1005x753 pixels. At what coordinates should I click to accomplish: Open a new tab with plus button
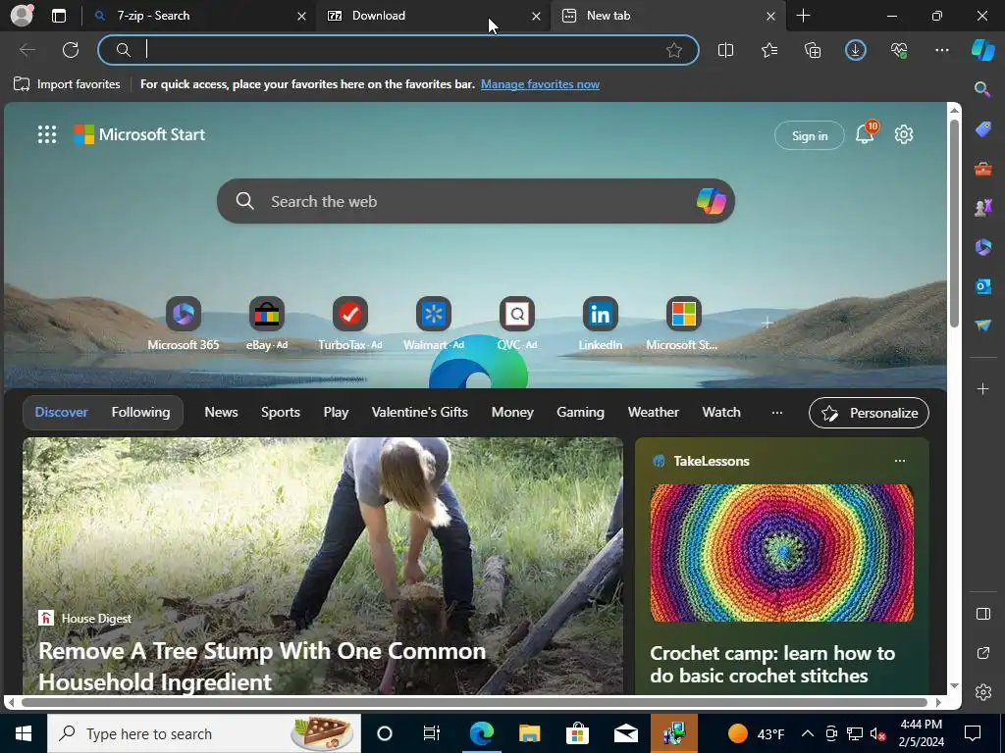(803, 16)
